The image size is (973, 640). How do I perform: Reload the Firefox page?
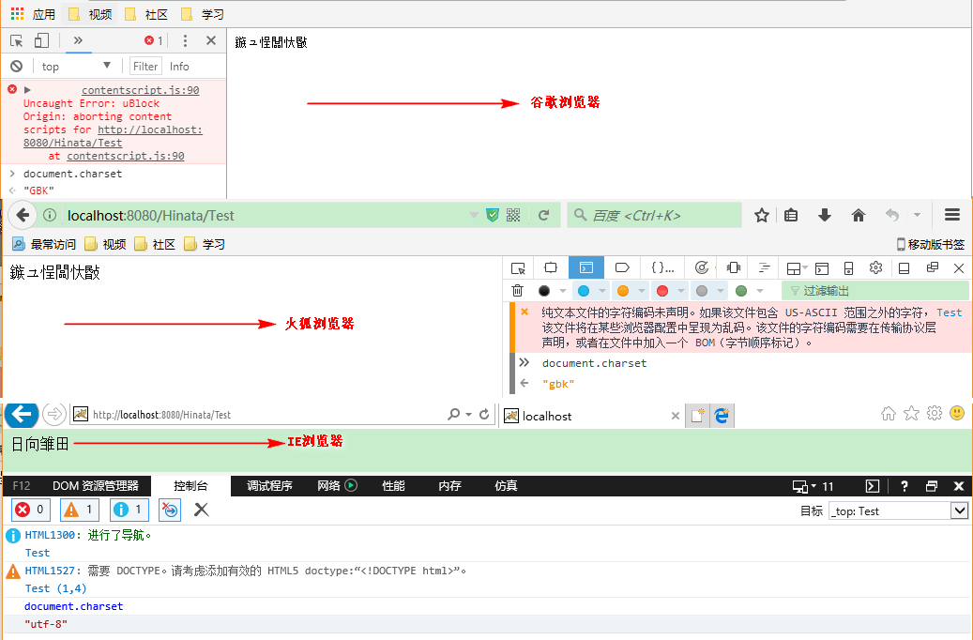point(543,216)
